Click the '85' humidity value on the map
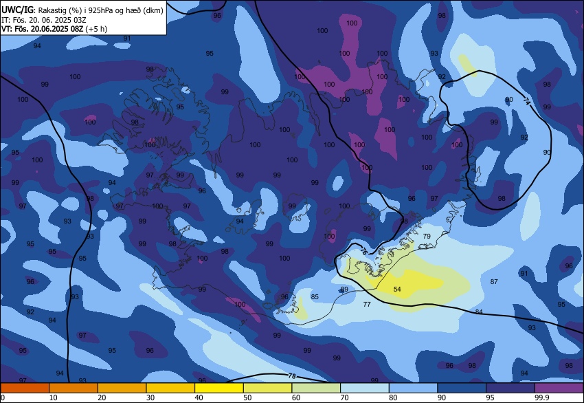 [315, 297]
